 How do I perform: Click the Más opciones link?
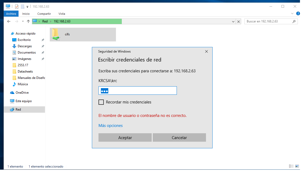tap(110, 126)
